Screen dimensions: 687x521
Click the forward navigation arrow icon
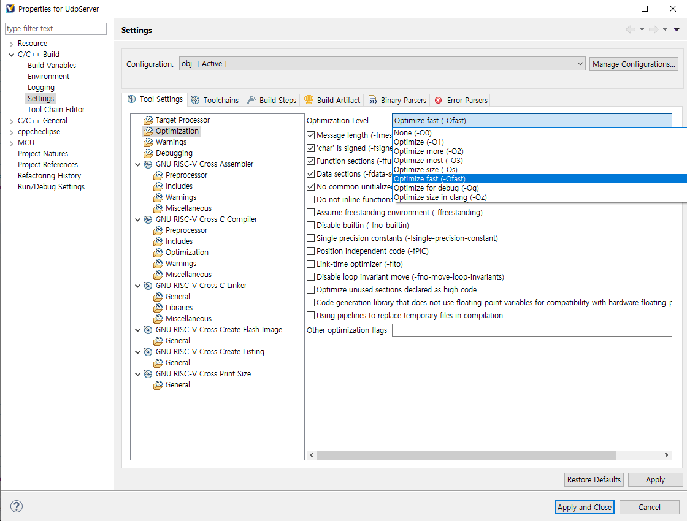point(654,29)
